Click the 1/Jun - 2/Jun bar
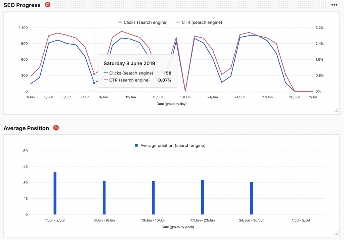Viewport: 344px width, 240px height. pos(55,193)
